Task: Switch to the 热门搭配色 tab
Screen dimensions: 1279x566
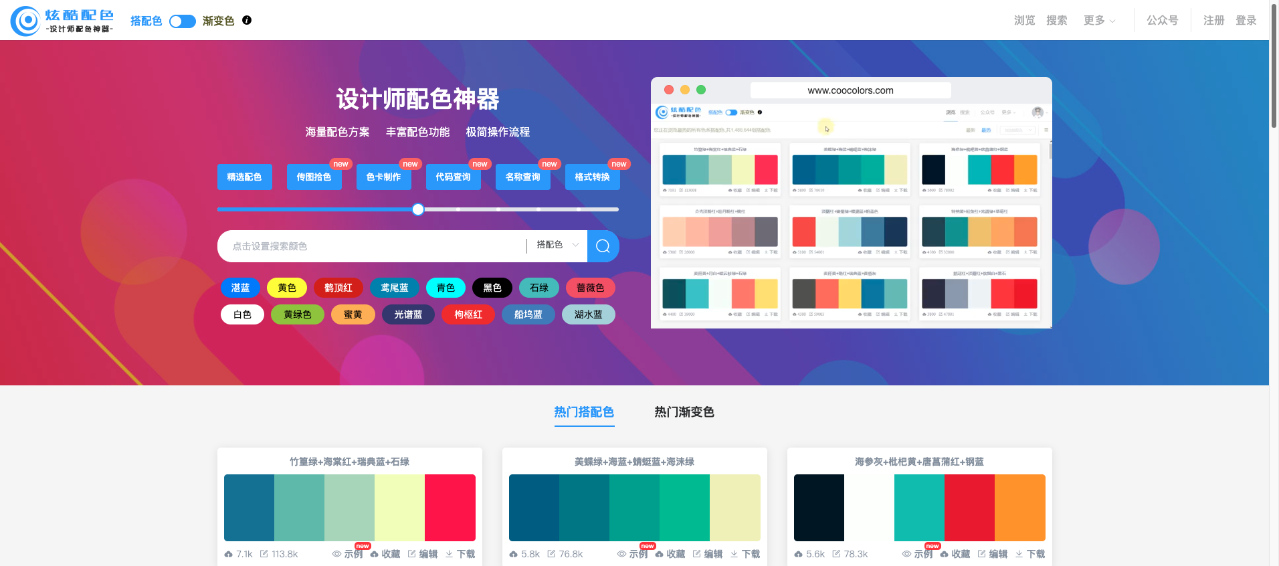Action: point(584,412)
